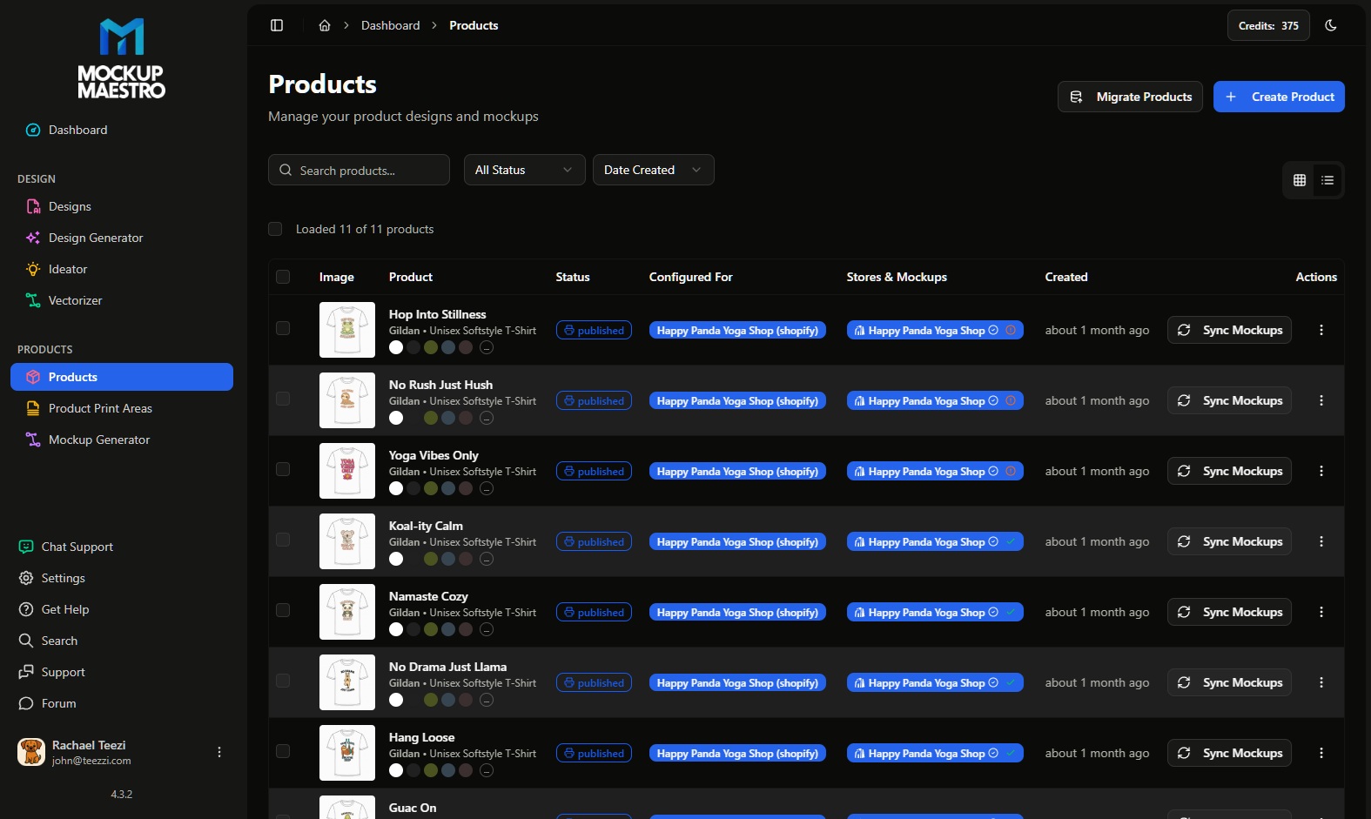Click the Dashboard breadcrumb link

click(x=390, y=25)
